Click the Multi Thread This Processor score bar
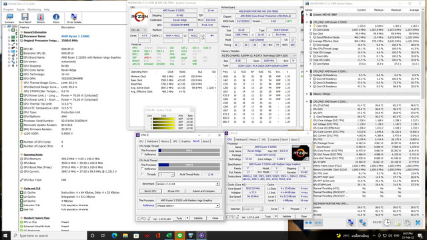The image size is (427, 240). coord(189,165)
